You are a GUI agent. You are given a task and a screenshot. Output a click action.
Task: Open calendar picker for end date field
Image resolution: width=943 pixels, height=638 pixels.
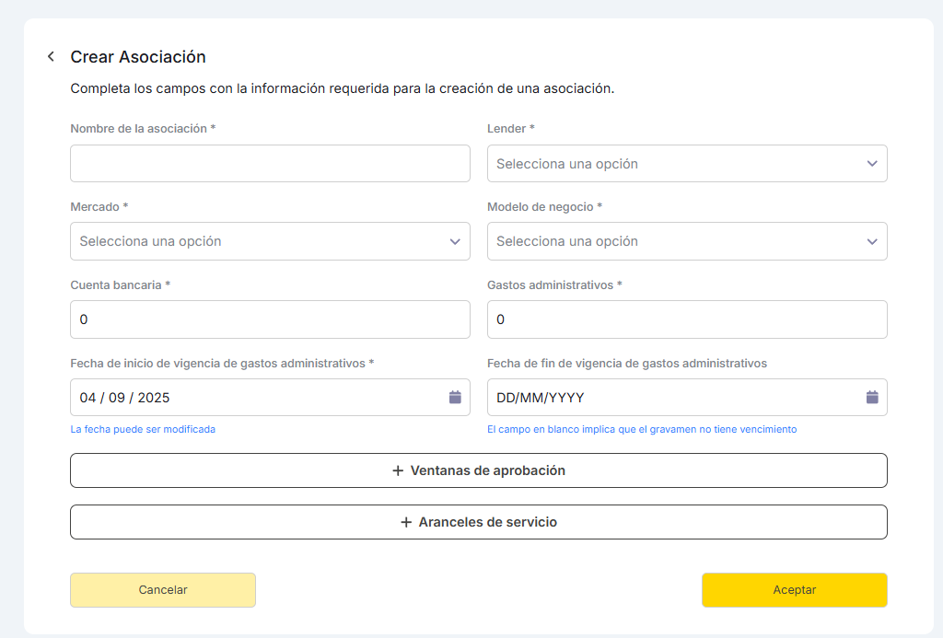tap(872, 398)
